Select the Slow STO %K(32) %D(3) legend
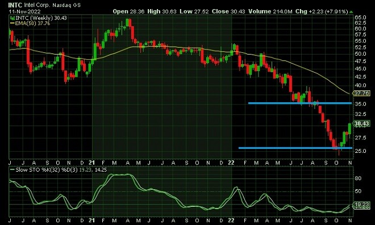The height and width of the screenshot is (225, 375). [61, 170]
